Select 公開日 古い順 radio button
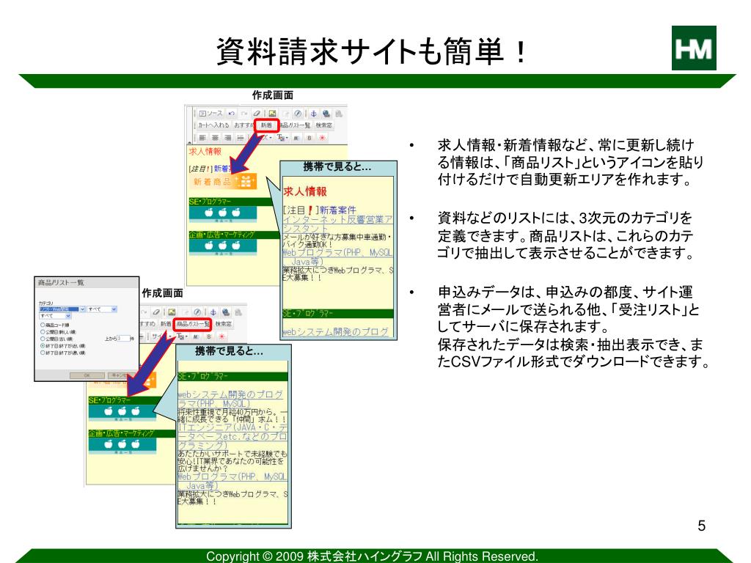Screen dimensions: 751x563 tap(42, 339)
